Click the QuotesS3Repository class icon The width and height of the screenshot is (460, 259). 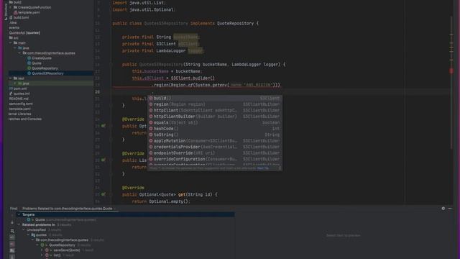[29, 73]
